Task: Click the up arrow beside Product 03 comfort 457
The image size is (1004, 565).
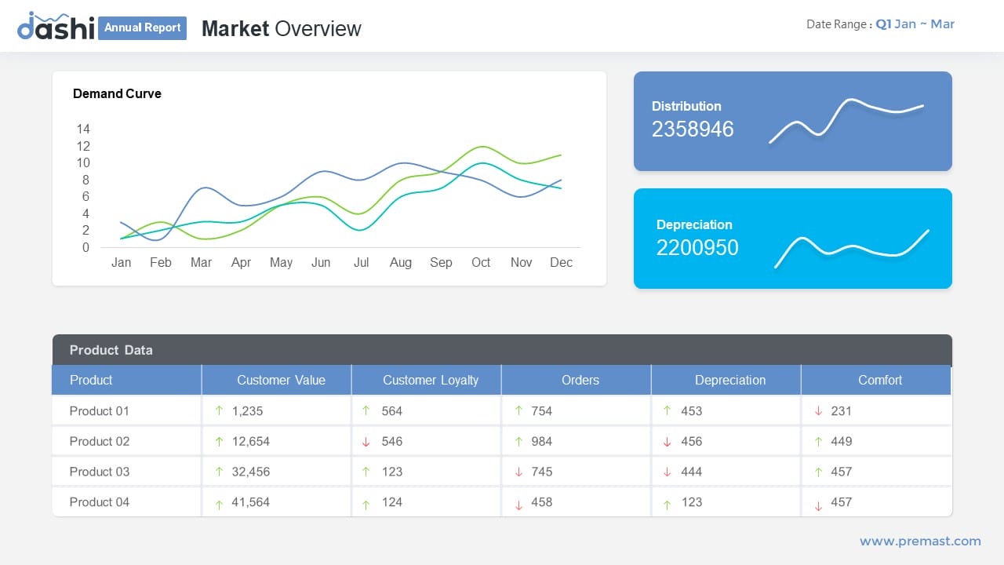Action: (818, 472)
